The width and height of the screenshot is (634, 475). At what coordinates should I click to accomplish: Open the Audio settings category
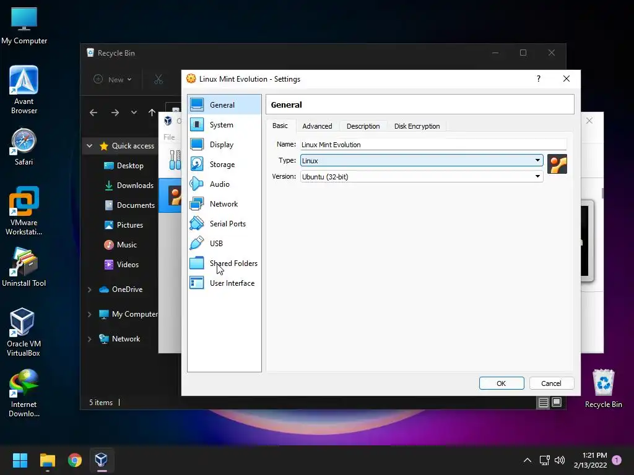tap(224, 184)
